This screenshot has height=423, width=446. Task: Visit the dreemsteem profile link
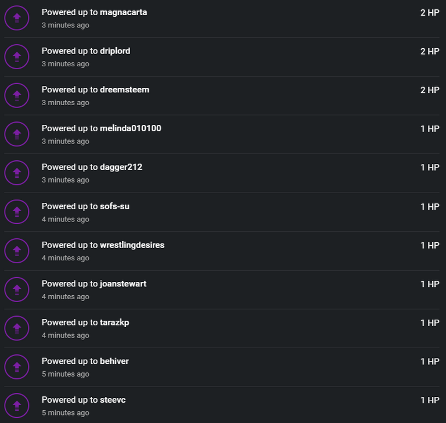[x=124, y=90]
